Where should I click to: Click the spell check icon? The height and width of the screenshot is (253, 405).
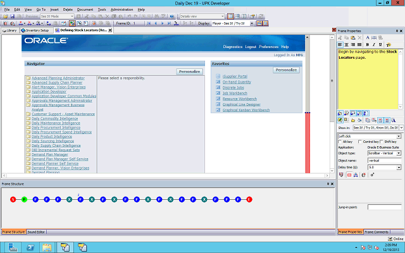[x=163, y=16]
